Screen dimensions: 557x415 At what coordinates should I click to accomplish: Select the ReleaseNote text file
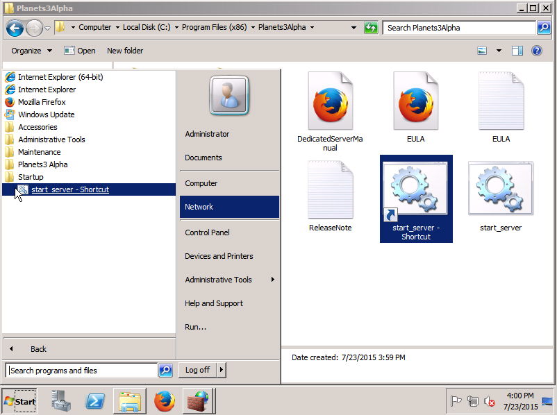(330, 190)
